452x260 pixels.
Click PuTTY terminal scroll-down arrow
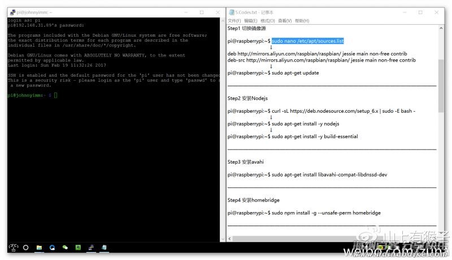click(x=223, y=239)
